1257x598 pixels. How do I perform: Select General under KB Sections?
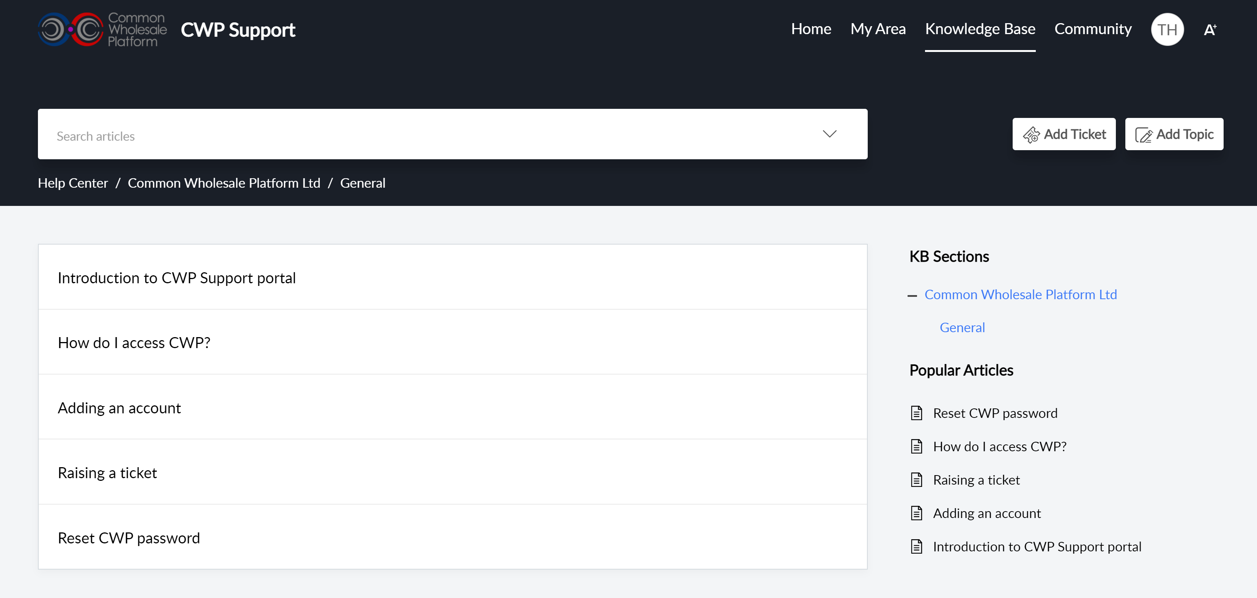pos(962,327)
